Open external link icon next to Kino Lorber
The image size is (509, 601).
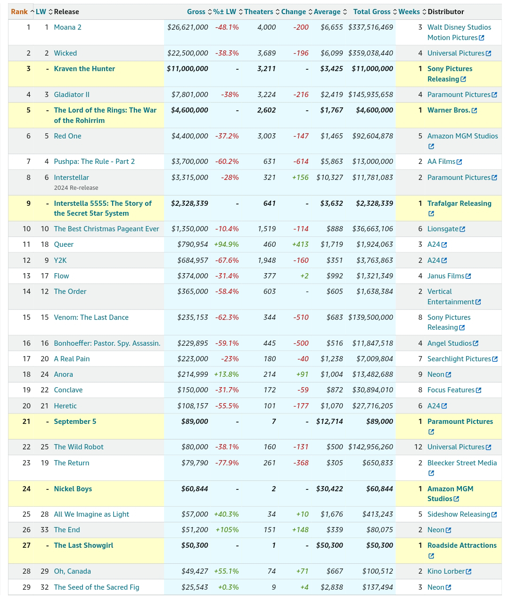[468, 572]
